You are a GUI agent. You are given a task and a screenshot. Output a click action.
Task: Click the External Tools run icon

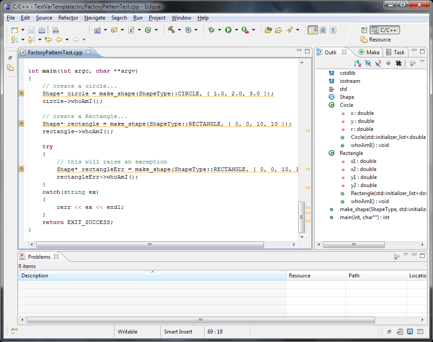point(245,30)
